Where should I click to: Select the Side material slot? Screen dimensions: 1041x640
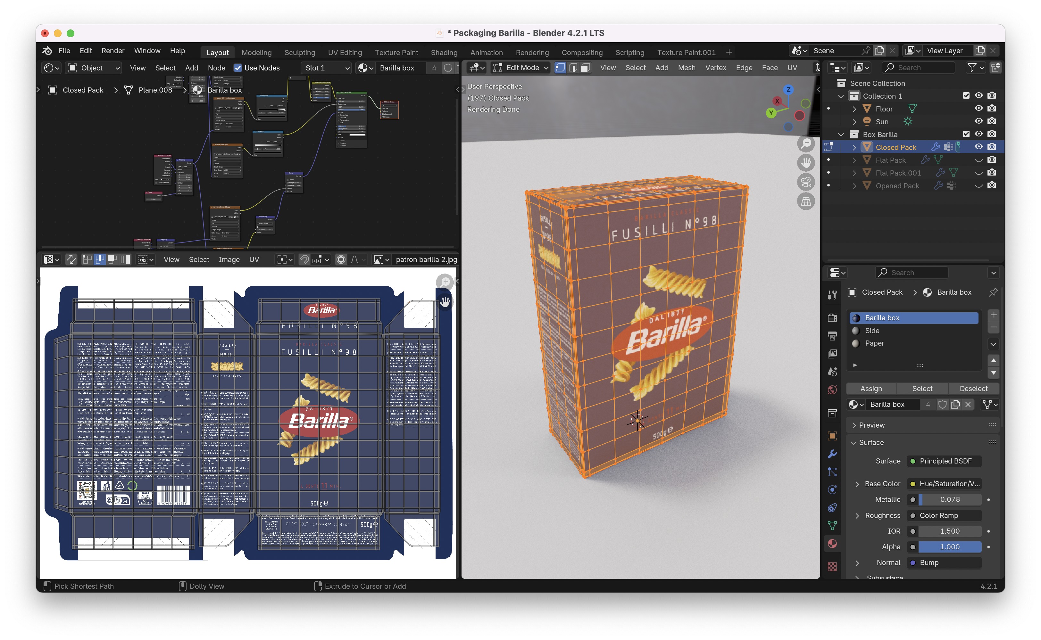pos(913,331)
